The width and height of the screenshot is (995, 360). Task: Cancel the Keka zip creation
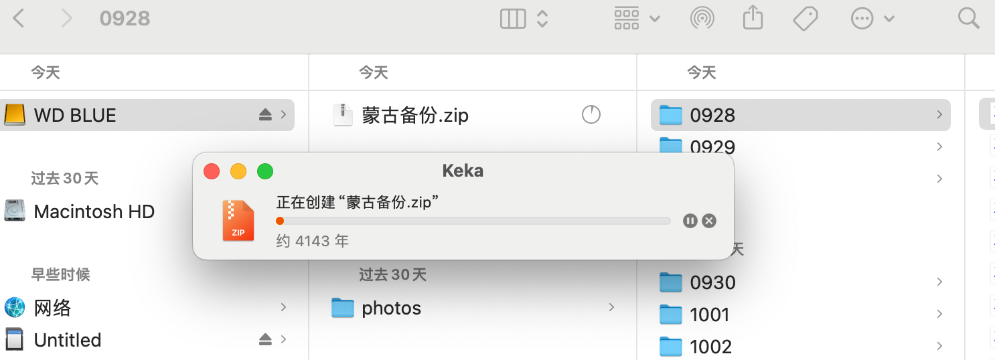click(709, 221)
